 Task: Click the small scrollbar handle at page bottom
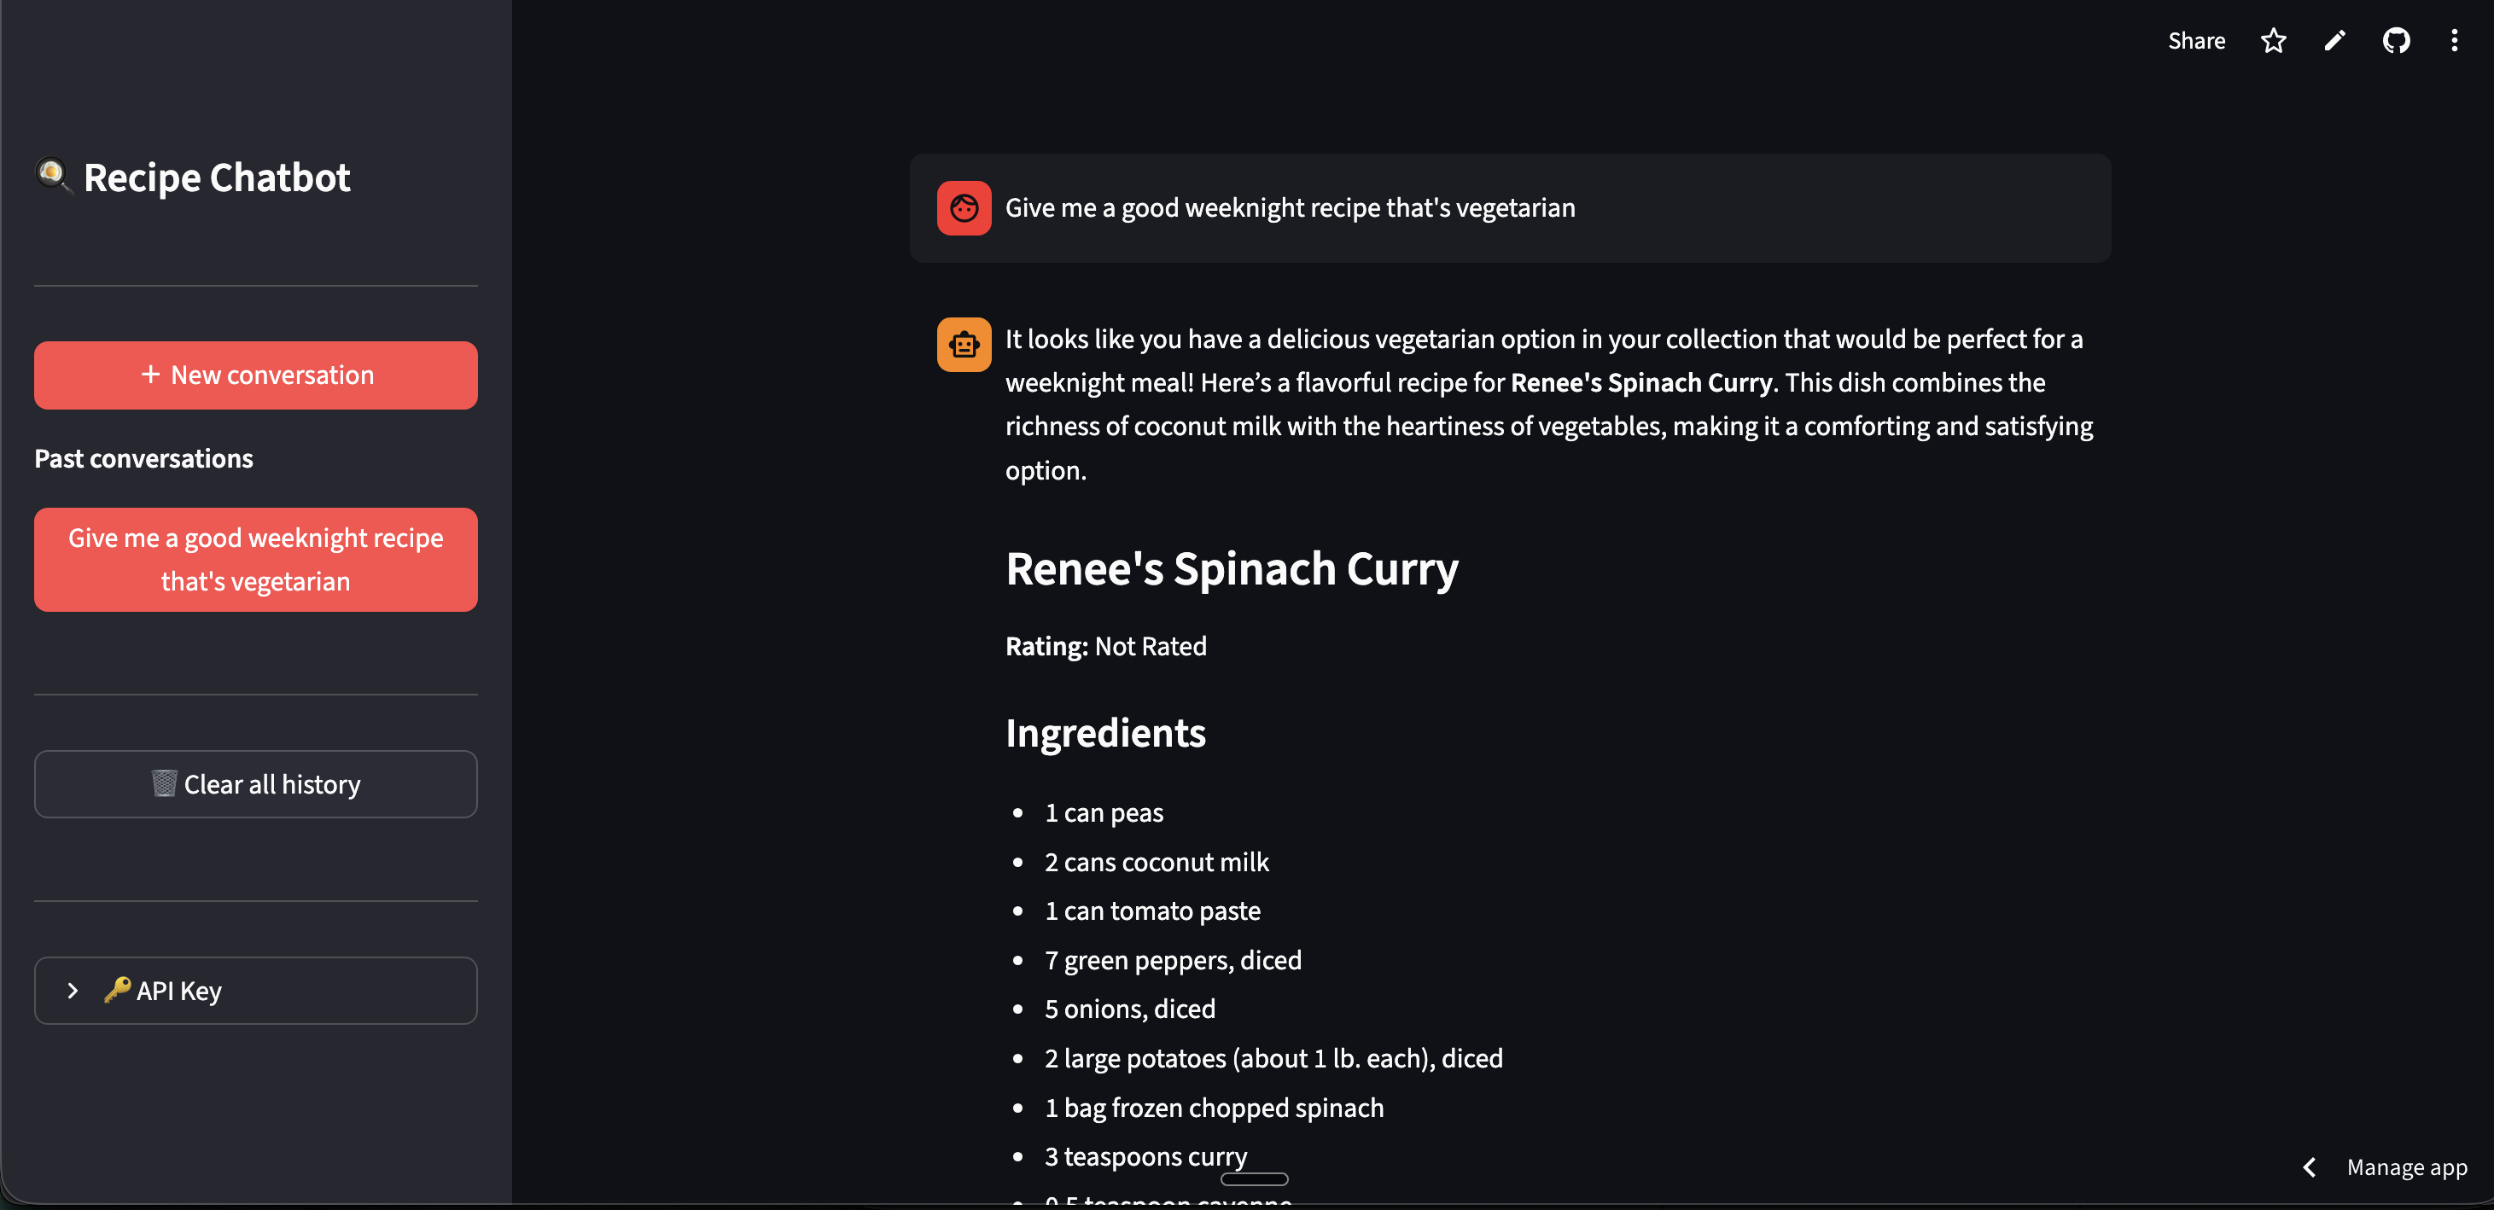point(1254,1180)
